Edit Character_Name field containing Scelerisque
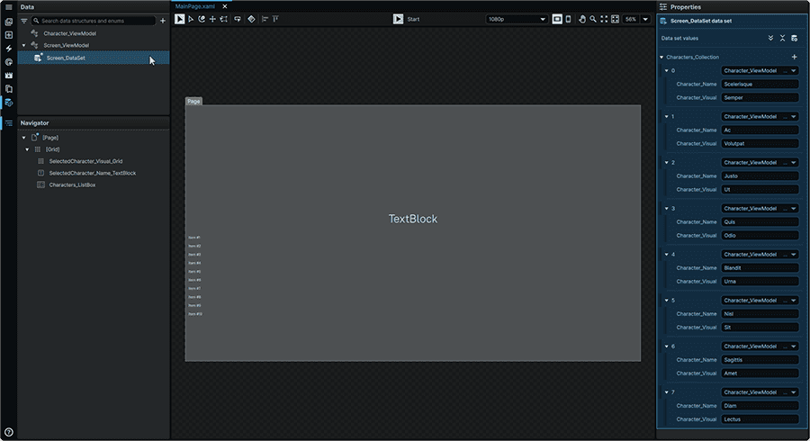The width and height of the screenshot is (810, 441). [760, 85]
